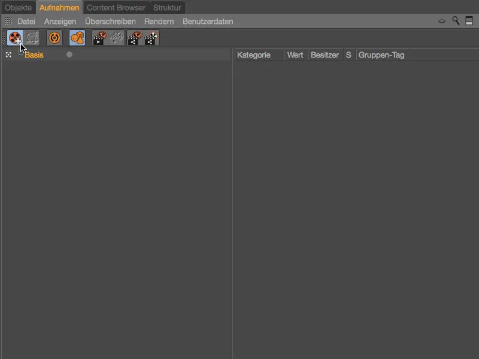479x359 pixels.
Task: Switch to the Aufnahmen tab
Action: point(59,8)
